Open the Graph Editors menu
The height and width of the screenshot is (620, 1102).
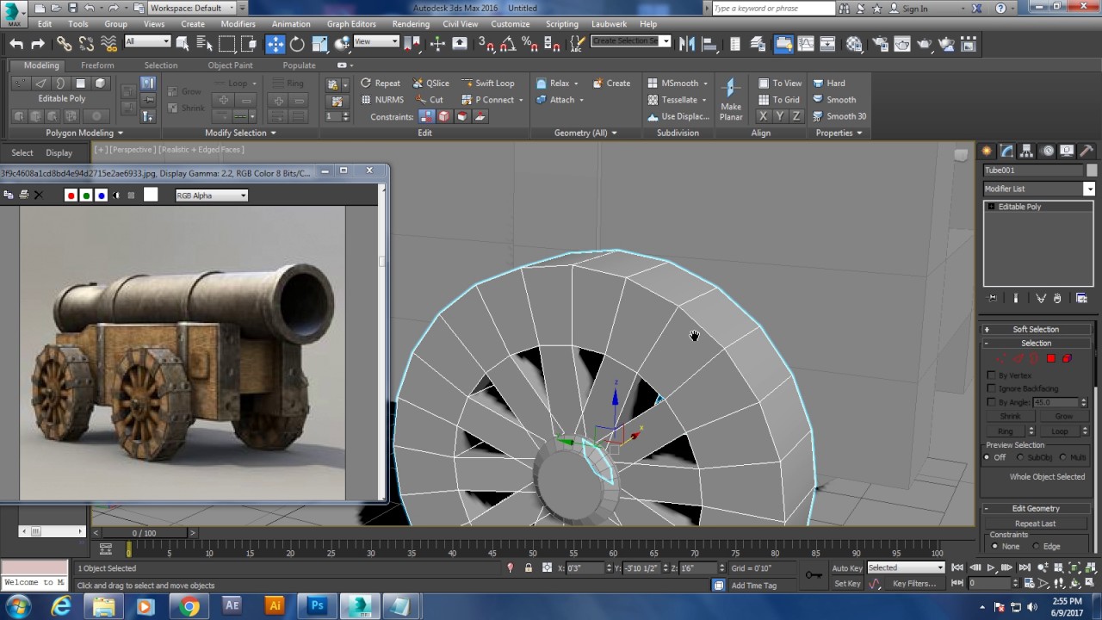(x=351, y=24)
